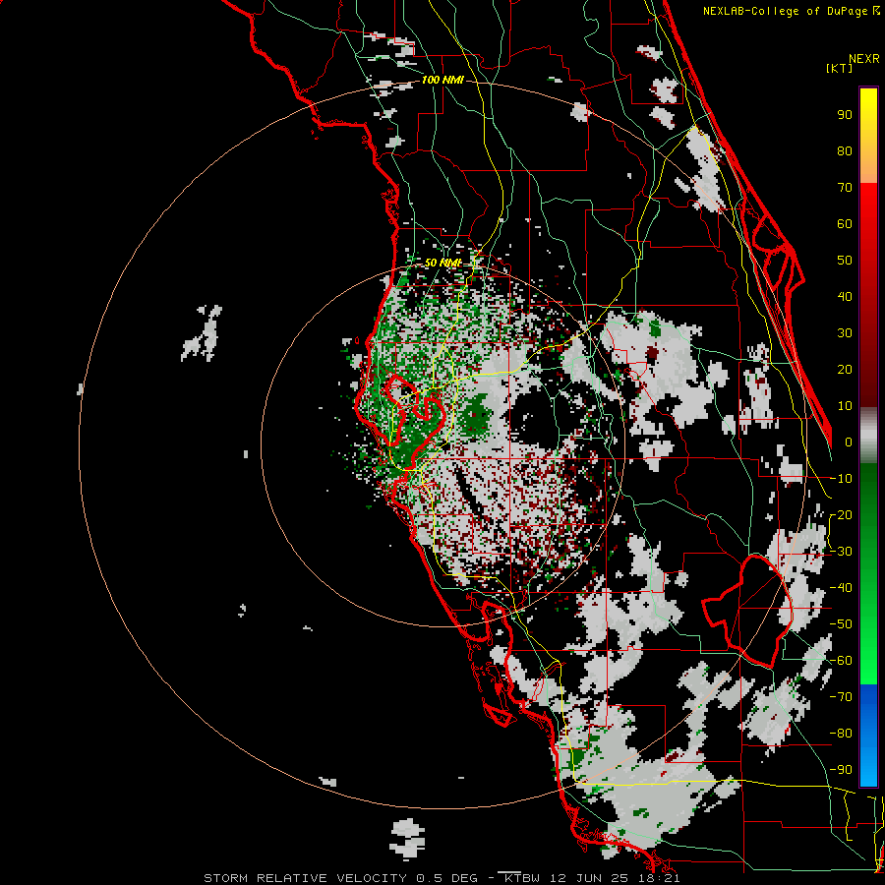Viewport: 885px width, 885px height.
Task: Select the dark blue band of the velocity scale
Action: pos(868,703)
